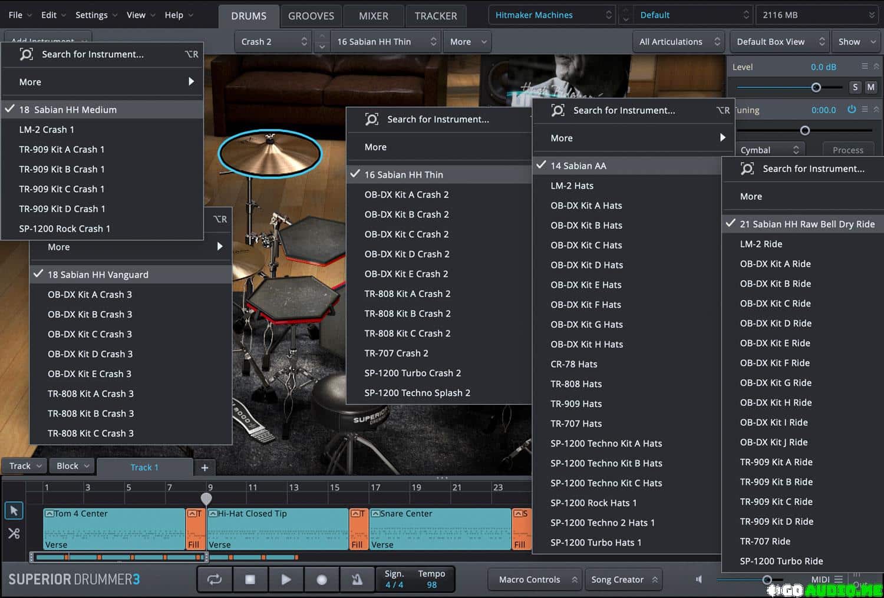Pick SP-1200 Turbo Ride entry
The height and width of the screenshot is (598, 884).
[803, 561]
